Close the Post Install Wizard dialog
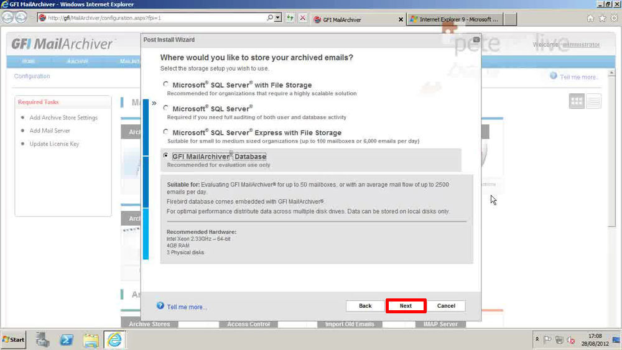The image size is (622, 350). [476, 40]
